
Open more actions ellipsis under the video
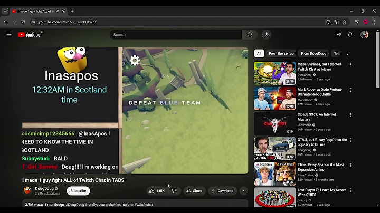[x=243, y=191]
